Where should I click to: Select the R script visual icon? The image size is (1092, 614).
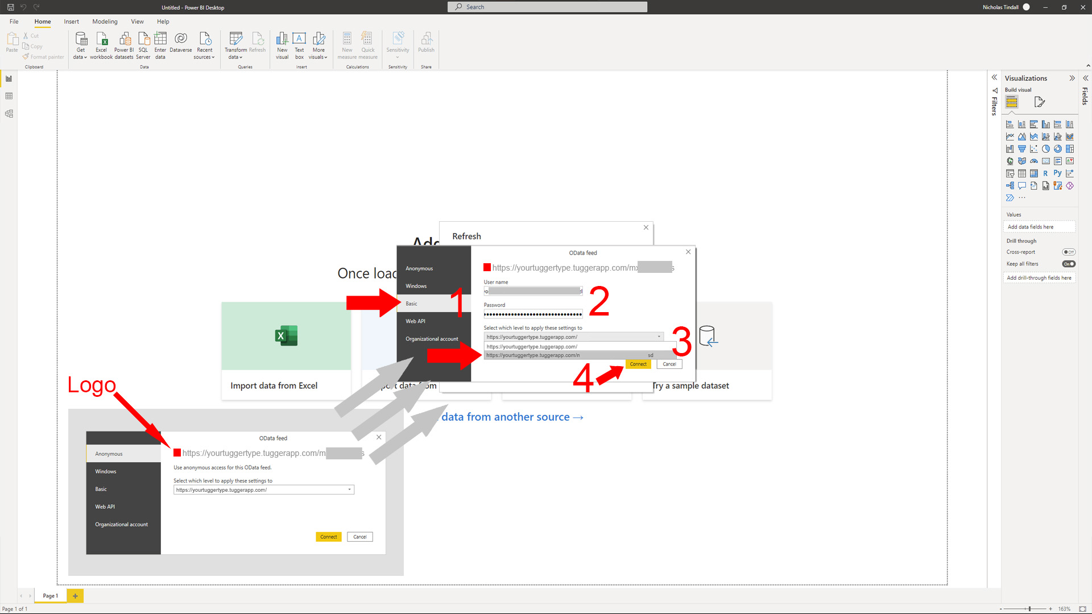[1045, 173]
